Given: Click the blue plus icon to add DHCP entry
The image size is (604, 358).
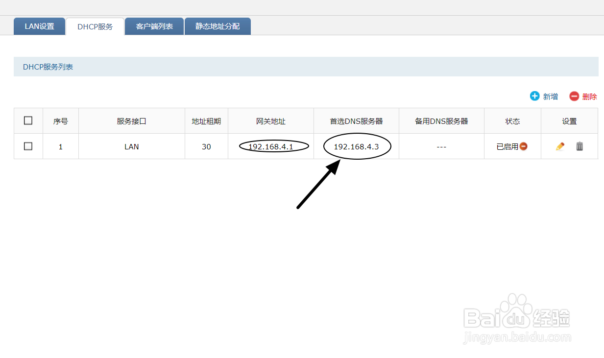Looking at the screenshot, I should coord(534,96).
